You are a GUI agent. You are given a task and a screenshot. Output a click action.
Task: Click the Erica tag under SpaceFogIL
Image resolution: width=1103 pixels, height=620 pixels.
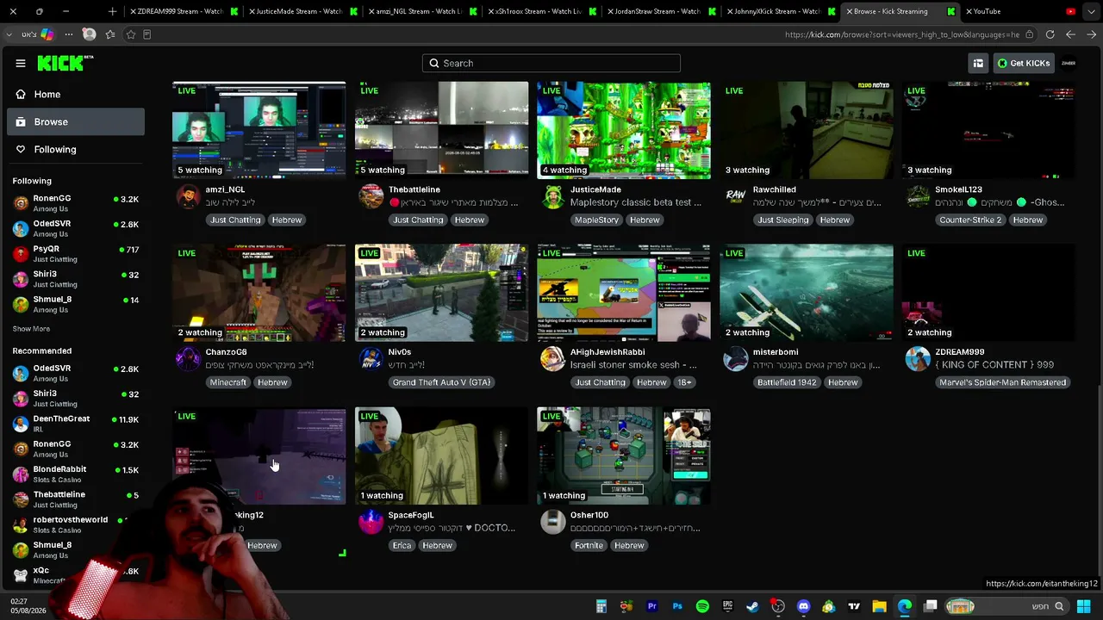tap(402, 545)
